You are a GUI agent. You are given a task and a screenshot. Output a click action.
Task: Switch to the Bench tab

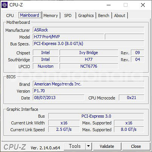104,16
